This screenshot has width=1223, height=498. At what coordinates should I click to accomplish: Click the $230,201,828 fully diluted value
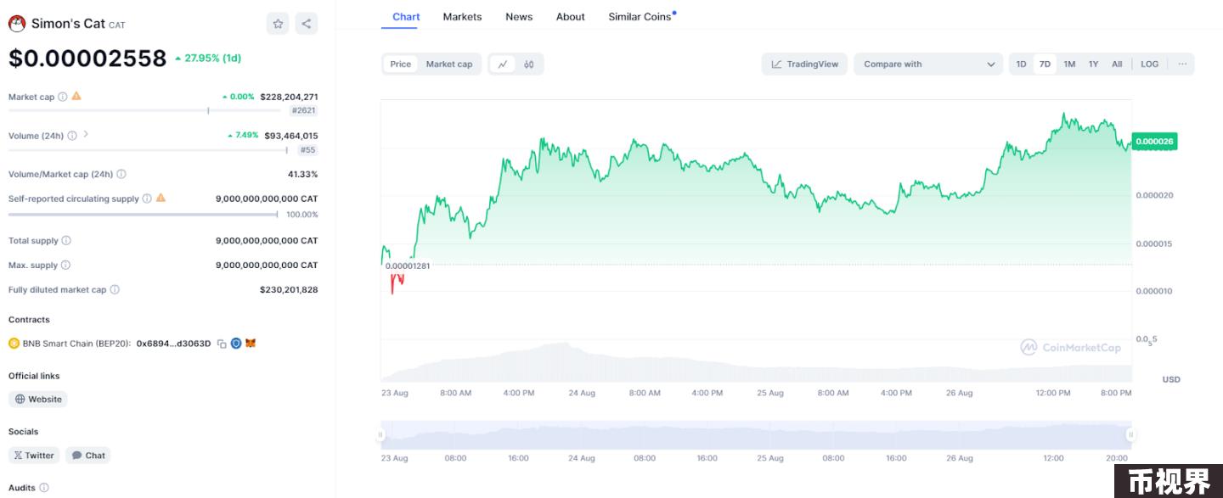pos(289,290)
